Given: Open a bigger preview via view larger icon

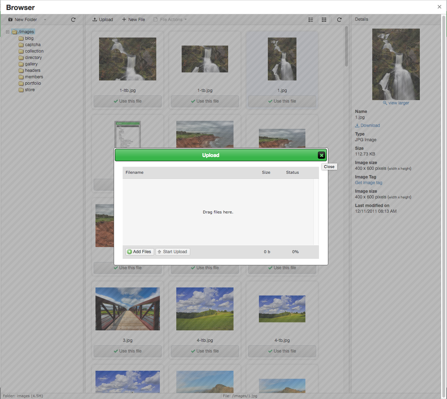Looking at the screenshot, I should [x=385, y=103].
